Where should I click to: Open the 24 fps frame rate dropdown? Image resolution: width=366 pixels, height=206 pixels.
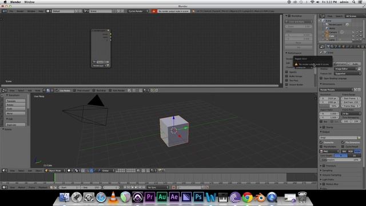(351, 114)
